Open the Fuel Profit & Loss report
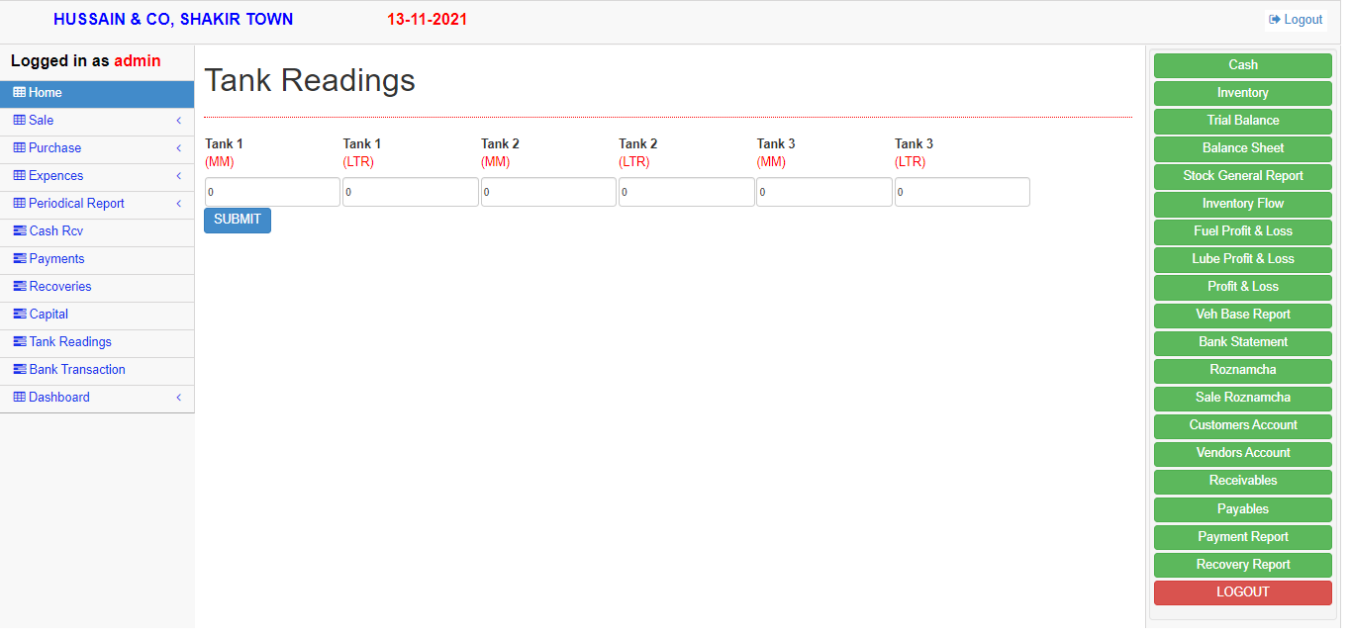Screen dimensions: 1350x635 (x=1242, y=231)
